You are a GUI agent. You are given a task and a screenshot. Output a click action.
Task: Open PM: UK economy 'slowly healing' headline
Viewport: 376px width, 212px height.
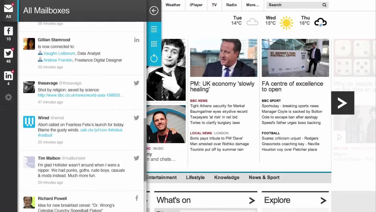[222, 87]
